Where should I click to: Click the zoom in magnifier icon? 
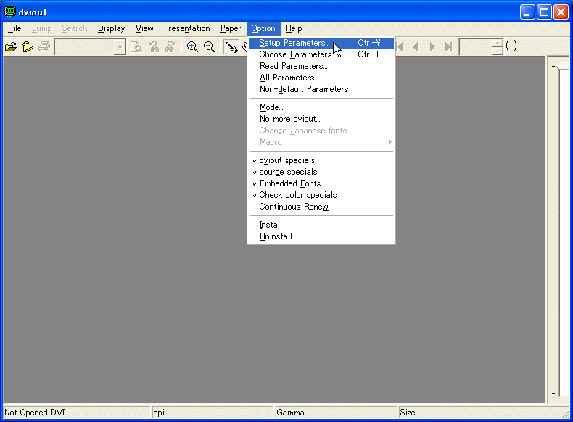tap(193, 47)
